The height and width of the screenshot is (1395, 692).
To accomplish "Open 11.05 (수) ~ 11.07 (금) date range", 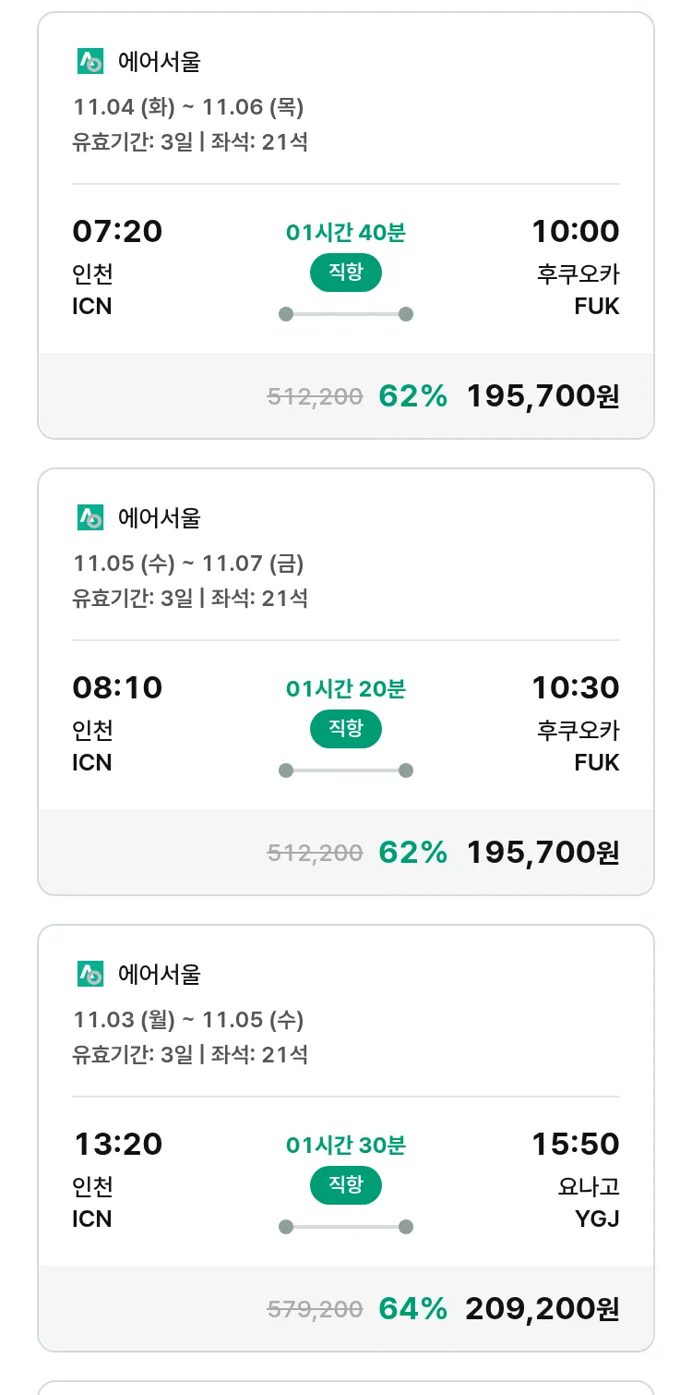I will click(x=188, y=564).
